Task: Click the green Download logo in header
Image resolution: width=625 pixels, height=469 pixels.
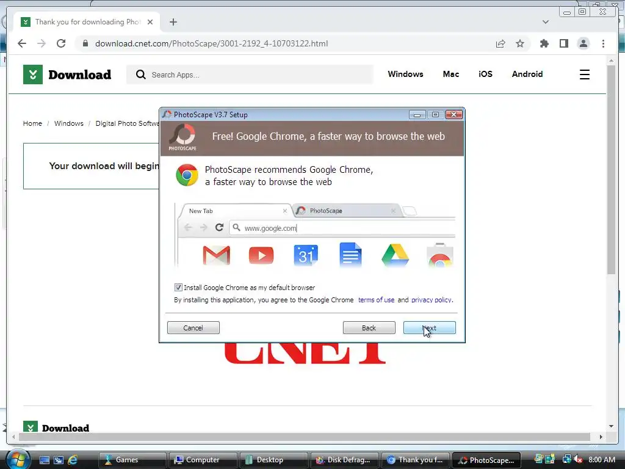Action: pos(67,75)
